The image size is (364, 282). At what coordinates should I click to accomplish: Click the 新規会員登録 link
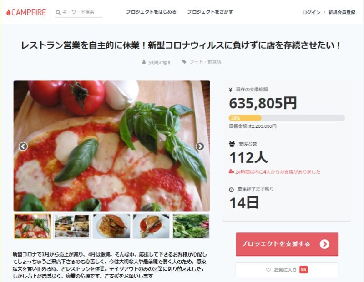[x=342, y=12]
